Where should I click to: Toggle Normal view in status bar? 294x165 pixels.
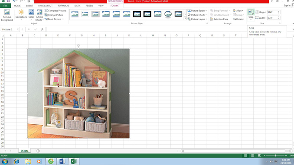[245, 155]
